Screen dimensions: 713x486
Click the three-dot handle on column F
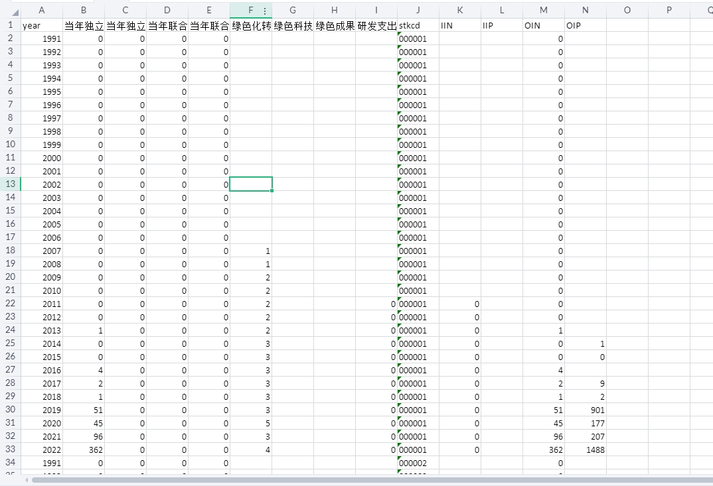(x=265, y=11)
